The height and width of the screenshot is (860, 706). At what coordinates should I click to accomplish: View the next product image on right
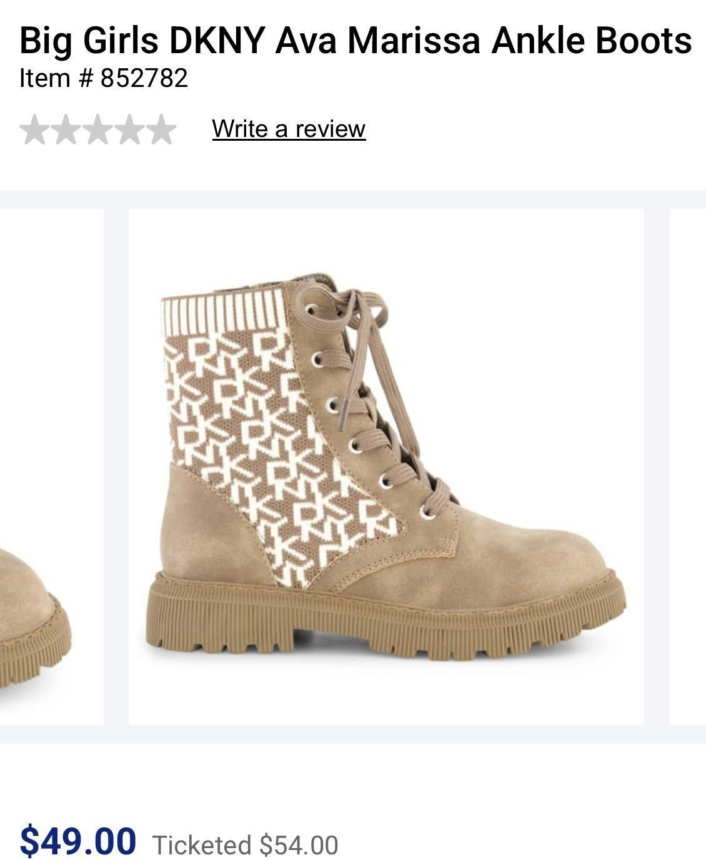[688, 467]
